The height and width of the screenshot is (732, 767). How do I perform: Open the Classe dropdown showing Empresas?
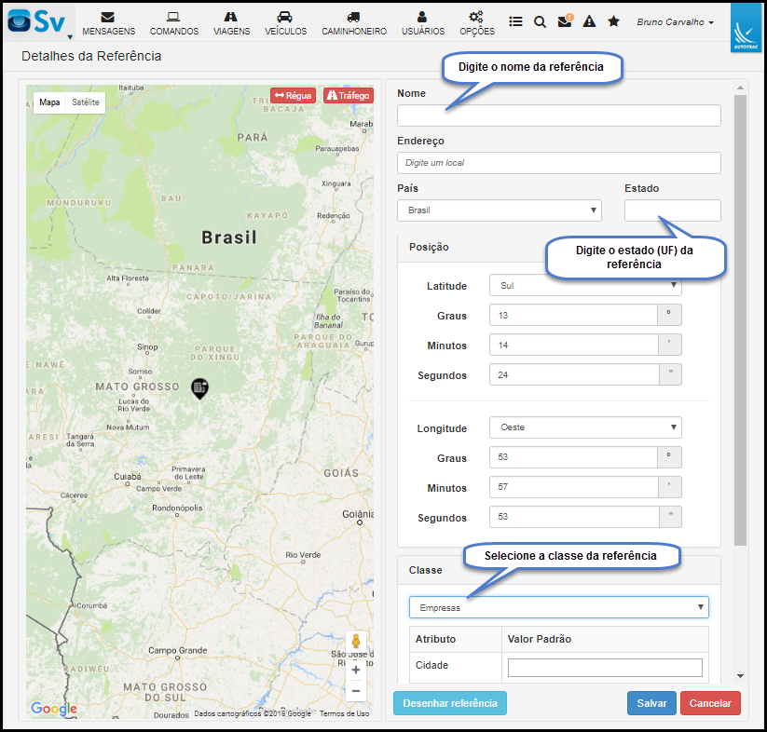[558, 607]
